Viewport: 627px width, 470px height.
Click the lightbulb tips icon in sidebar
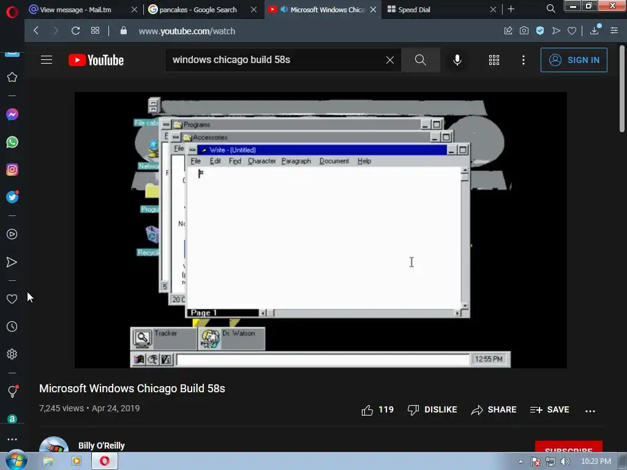point(12,391)
